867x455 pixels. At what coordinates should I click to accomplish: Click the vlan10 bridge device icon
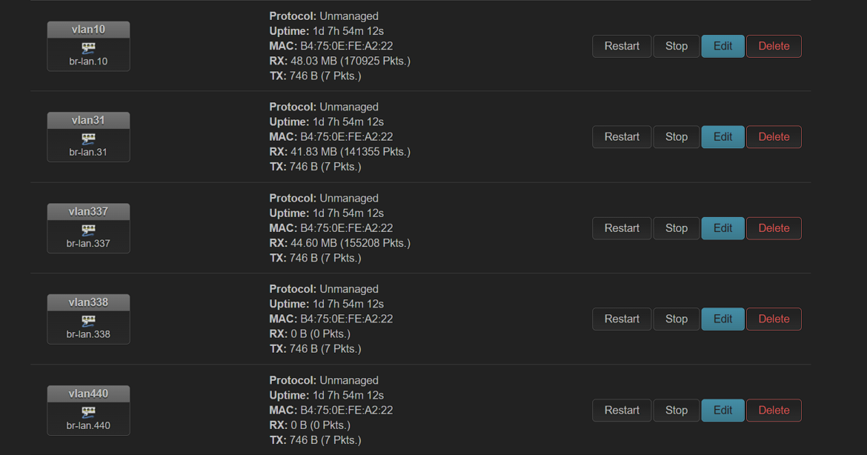click(88, 48)
